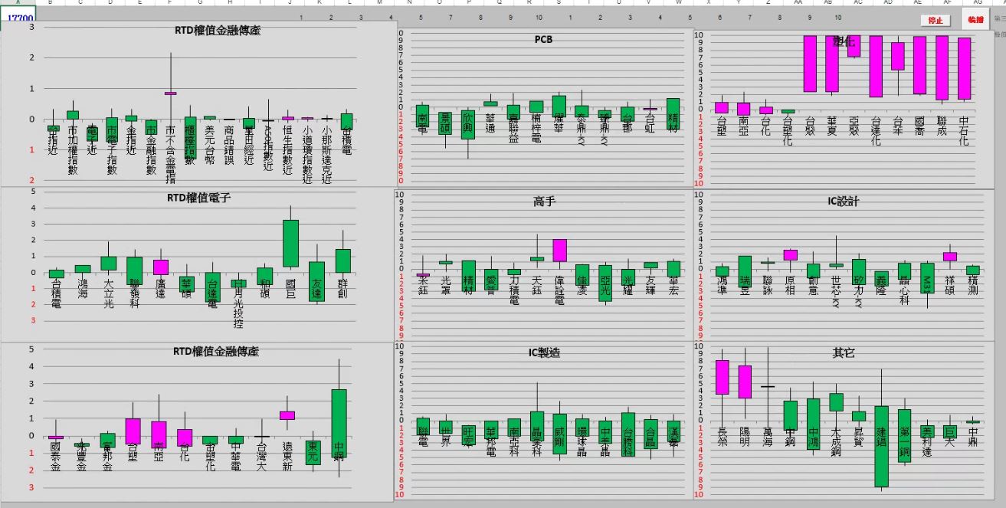Click the 聯電 candle in IC製造 chart
This screenshot has width=1006, height=508.
(x=422, y=426)
